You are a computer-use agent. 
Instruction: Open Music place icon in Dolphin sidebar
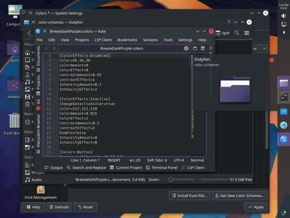27,82
